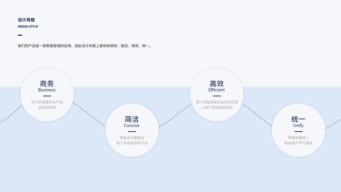Click the Unify label inside its circle
This screenshot has height=192, width=341.
[298, 125]
